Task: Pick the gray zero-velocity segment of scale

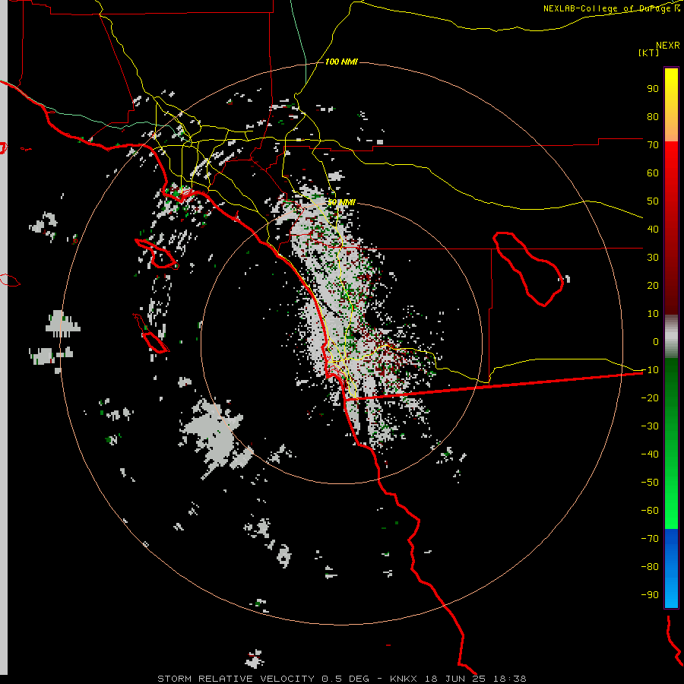Action: pyautogui.click(x=671, y=337)
